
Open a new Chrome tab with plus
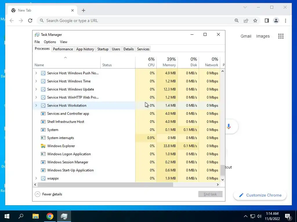[84, 10]
